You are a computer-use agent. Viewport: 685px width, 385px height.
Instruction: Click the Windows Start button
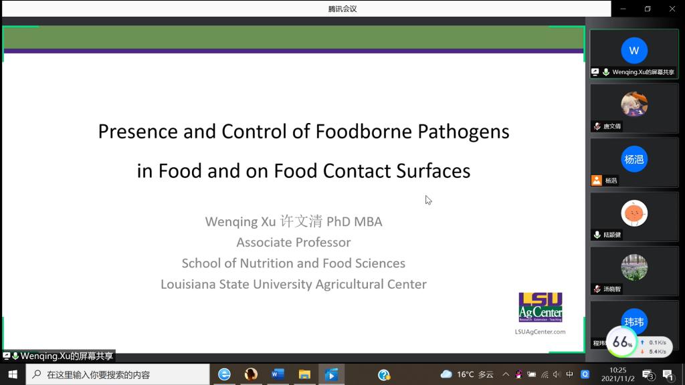coord(13,374)
